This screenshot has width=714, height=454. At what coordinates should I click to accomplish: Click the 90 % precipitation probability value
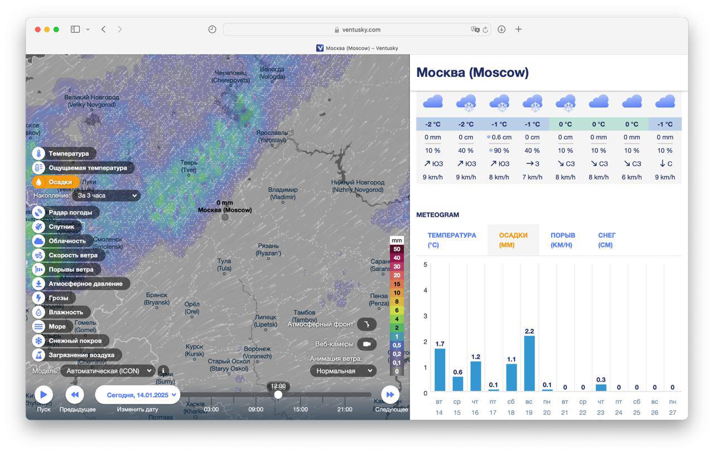[499, 151]
